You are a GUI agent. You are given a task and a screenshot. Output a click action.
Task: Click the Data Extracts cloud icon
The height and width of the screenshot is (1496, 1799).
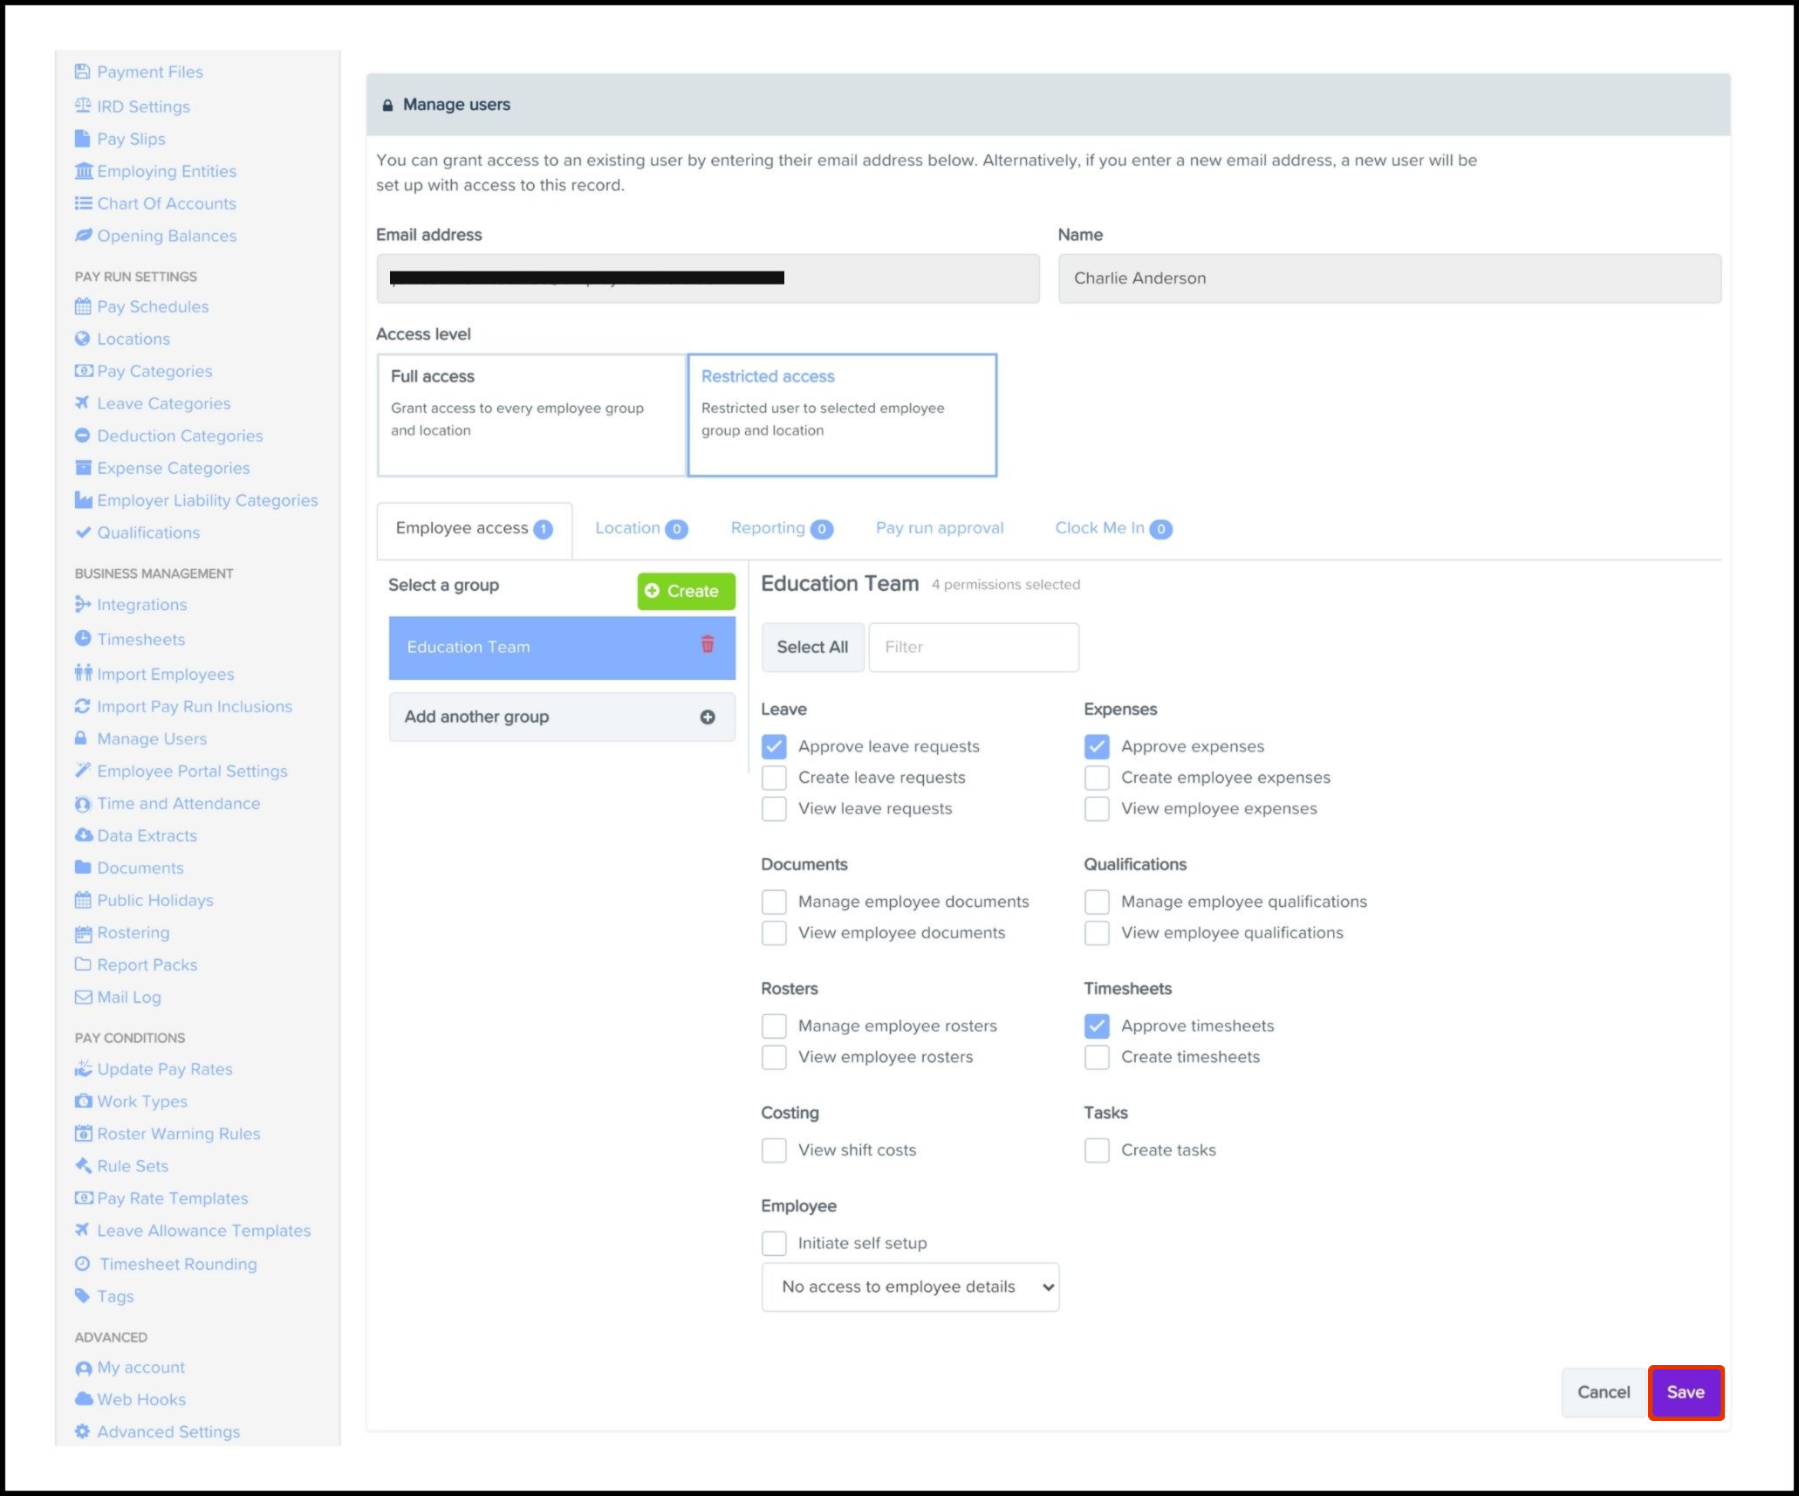point(83,835)
